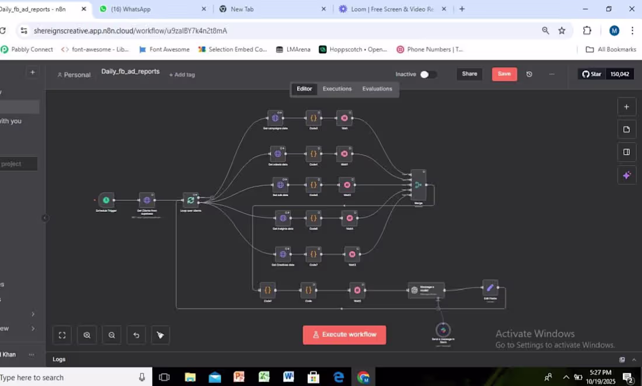Switch to the Loom browser tab
This screenshot has height=386, width=642.
pyautogui.click(x=392, y=9)
